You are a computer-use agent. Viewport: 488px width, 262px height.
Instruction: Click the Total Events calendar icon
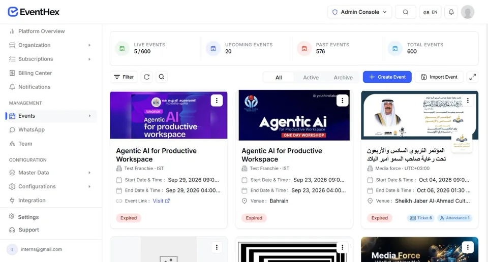(x=395, y=48)
